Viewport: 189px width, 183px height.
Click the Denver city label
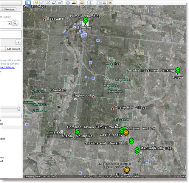[85, 27]
